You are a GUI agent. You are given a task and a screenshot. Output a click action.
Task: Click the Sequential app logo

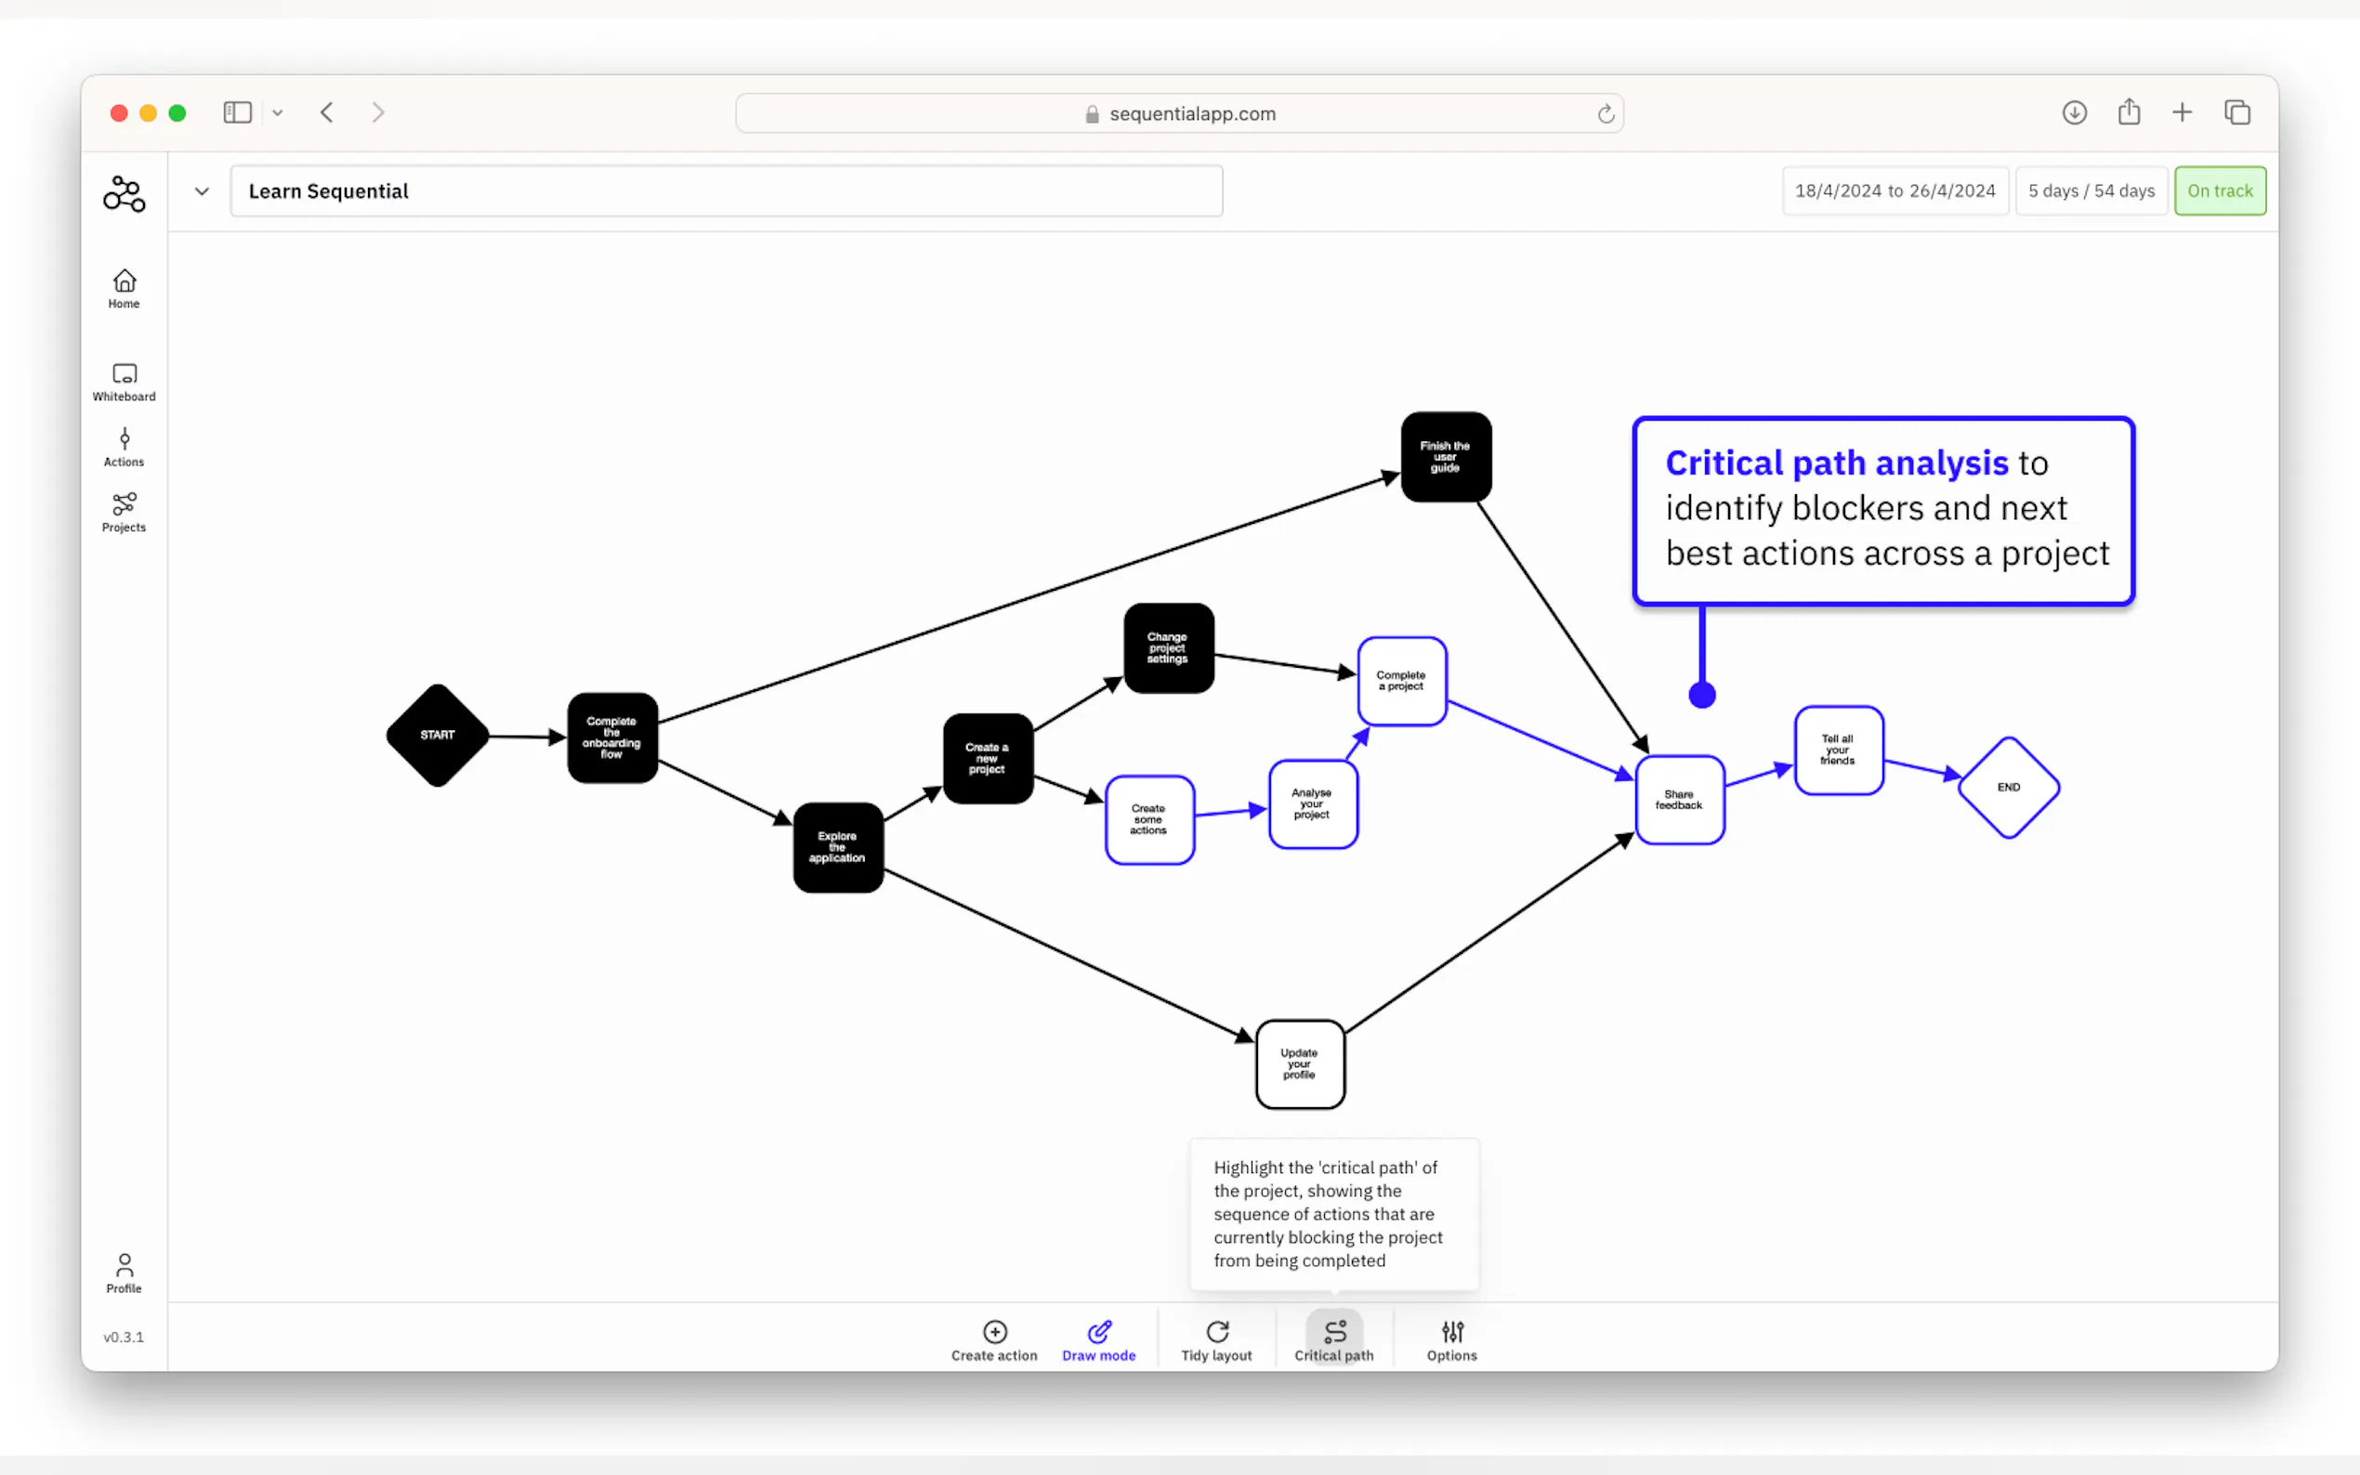tap(124, 193)
